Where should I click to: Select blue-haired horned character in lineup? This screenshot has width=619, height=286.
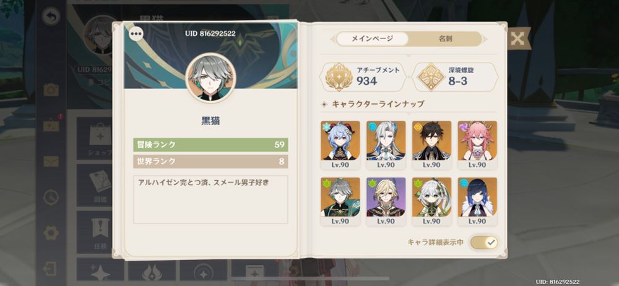pos(340,145)
